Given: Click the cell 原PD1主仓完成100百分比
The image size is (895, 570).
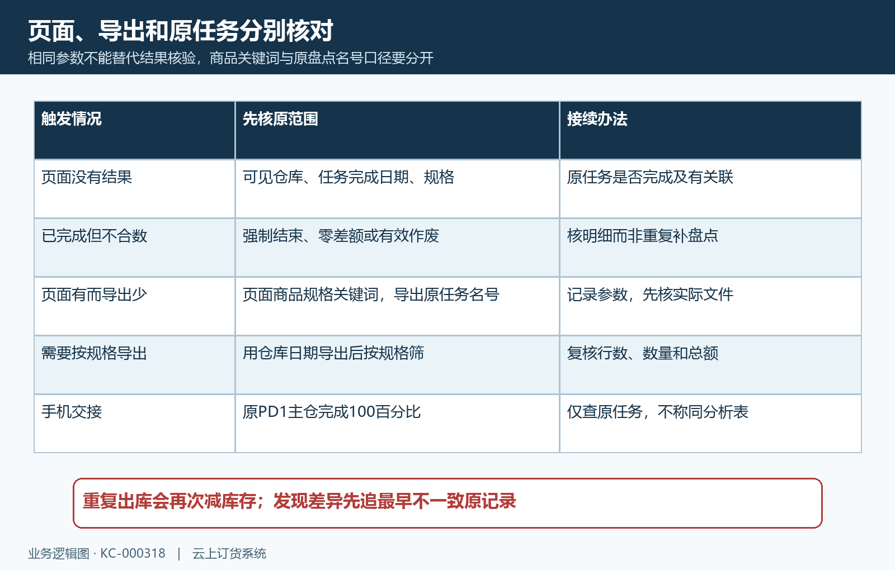Looking at the screenshot, I should coord(397,424).
